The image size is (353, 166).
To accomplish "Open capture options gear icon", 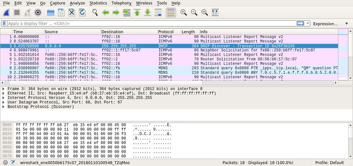I will coord(38,13).
